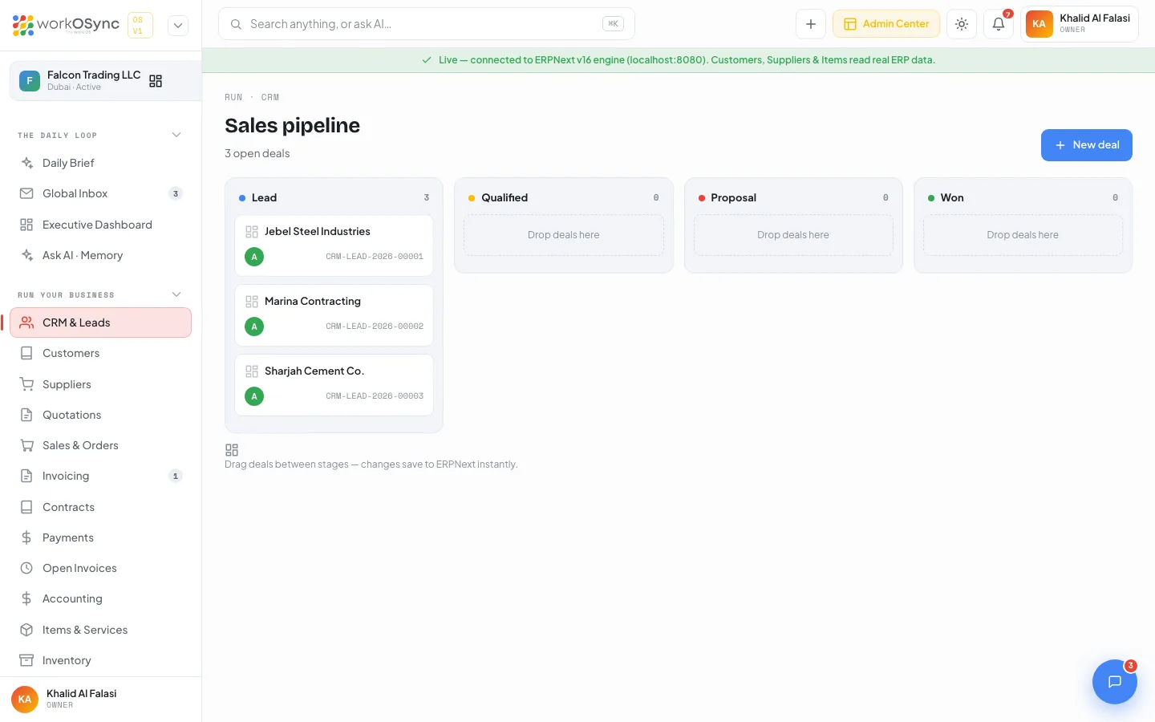1155x722 pixels.
Task: Click the Open Invoices clock icon
Action: [x=26, y=568]
